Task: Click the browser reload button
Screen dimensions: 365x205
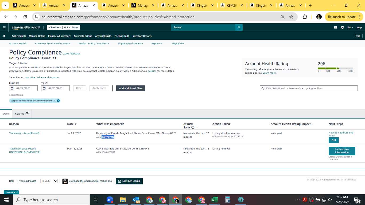Action: coord(25,17)
